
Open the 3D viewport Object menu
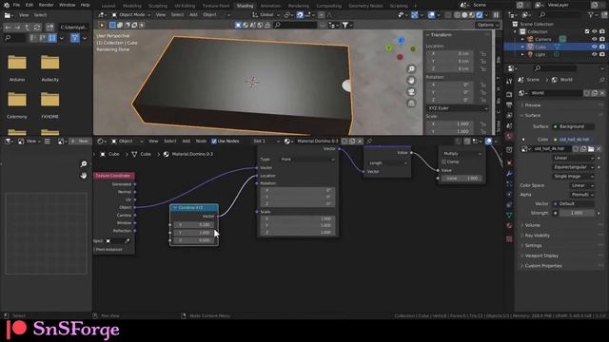(209, 15)
